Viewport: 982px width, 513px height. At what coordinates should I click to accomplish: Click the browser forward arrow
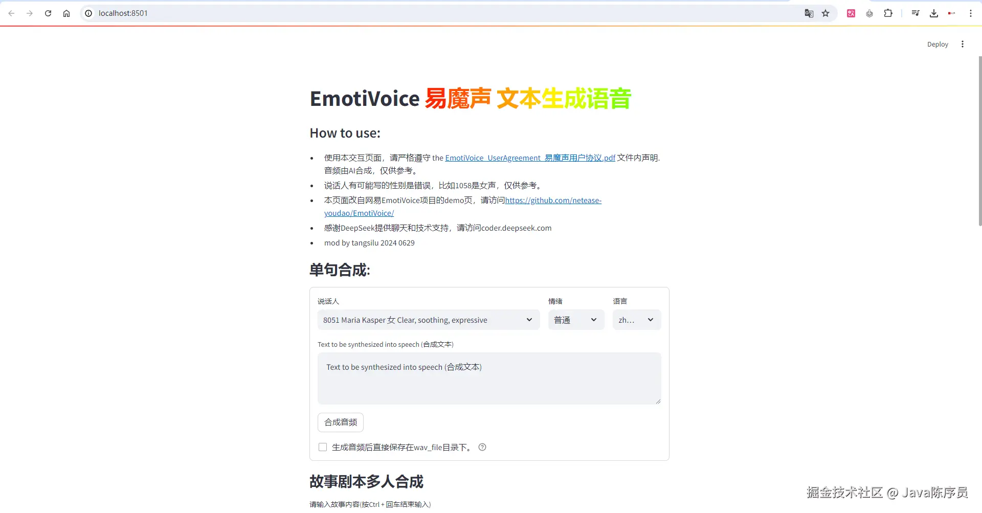[30, 13]
